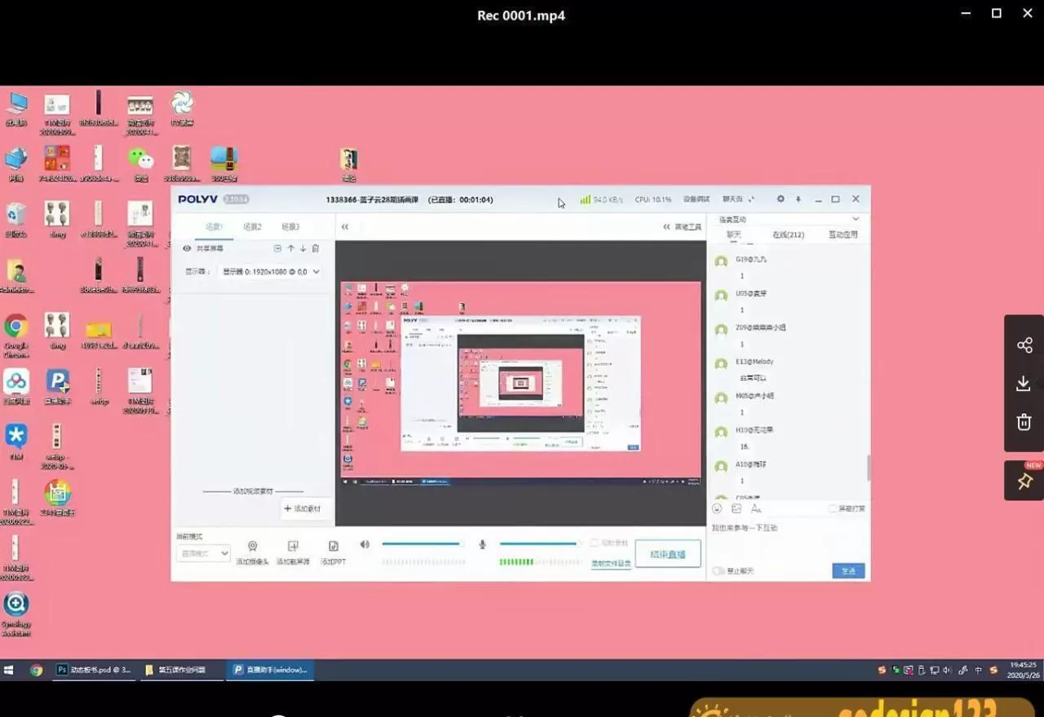Mute the speaker volume icon
The width and height of the screenshot is (1044, 717).
(x=365, y=544)
